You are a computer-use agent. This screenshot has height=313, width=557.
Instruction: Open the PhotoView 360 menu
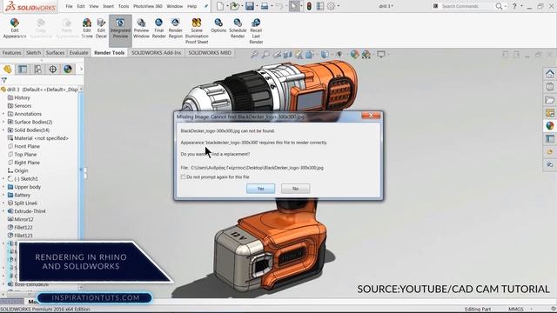coord(148,6)
